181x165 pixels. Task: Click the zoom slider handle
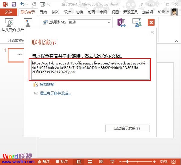coord(127,162)
